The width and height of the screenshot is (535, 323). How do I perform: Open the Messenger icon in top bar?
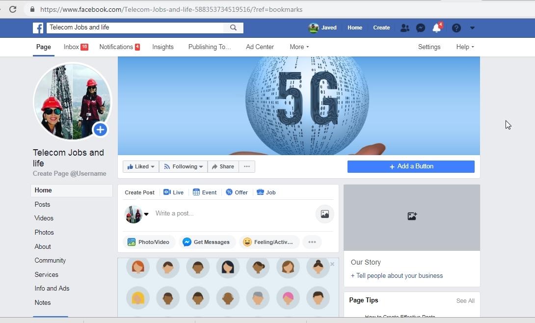(x=420, y=27)
